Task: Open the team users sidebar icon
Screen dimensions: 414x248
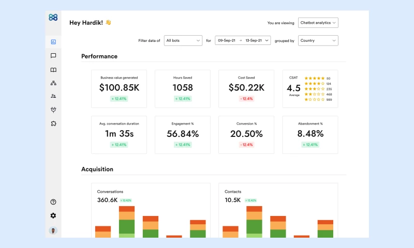Action: click(53, 96)
